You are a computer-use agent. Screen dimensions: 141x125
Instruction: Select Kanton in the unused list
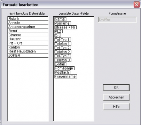(x=28, y=47)
